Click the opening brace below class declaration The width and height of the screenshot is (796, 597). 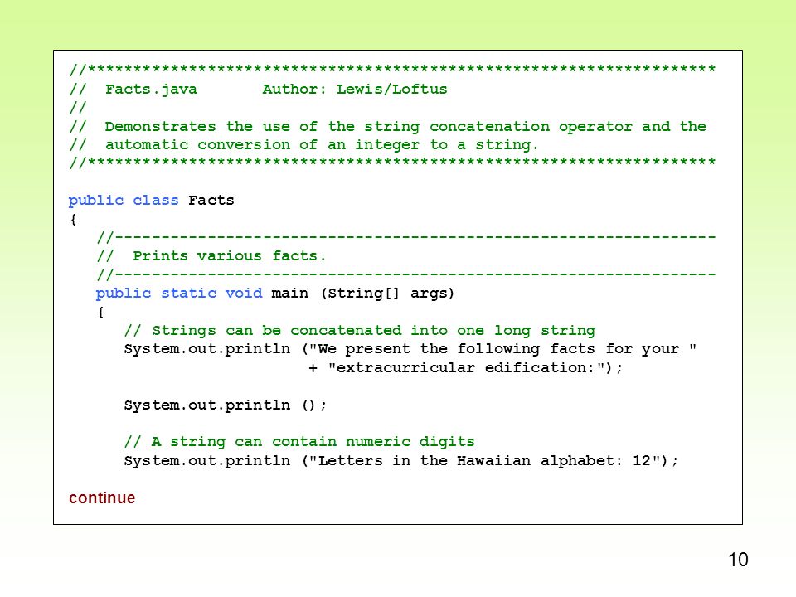pos(74,219)
